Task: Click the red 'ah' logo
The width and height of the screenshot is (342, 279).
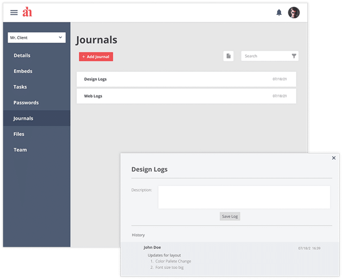Action: (27, 12)
